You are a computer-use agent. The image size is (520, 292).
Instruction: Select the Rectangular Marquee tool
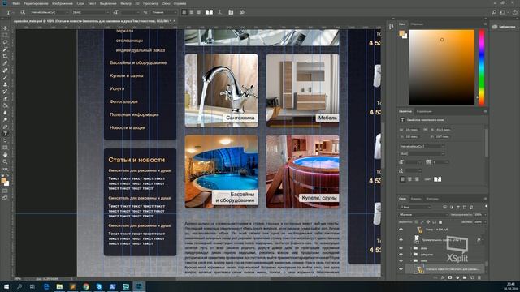5,36
